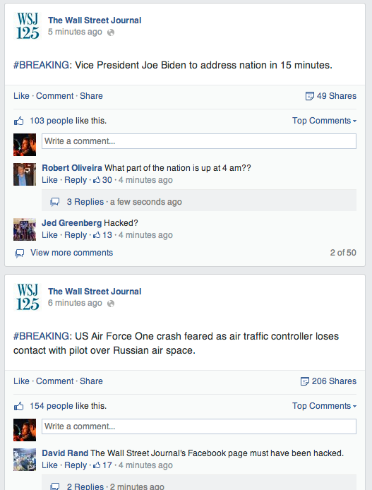
Task: Focus Write a comment field on Biden post
Action: [199, 141]
